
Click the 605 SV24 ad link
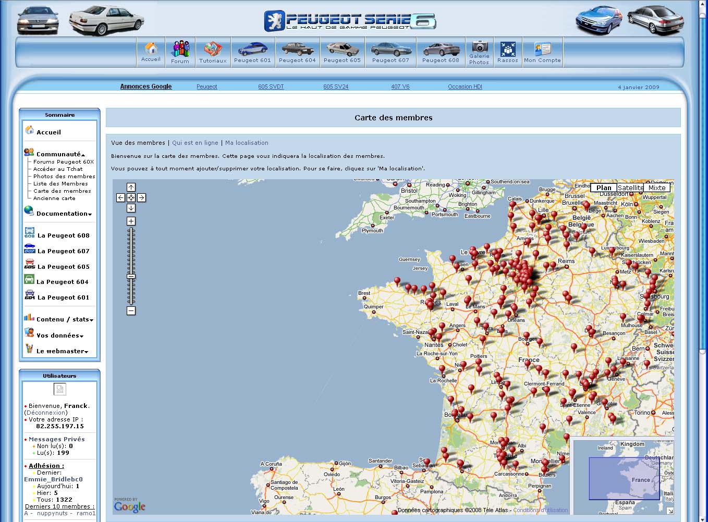(336, 86)
